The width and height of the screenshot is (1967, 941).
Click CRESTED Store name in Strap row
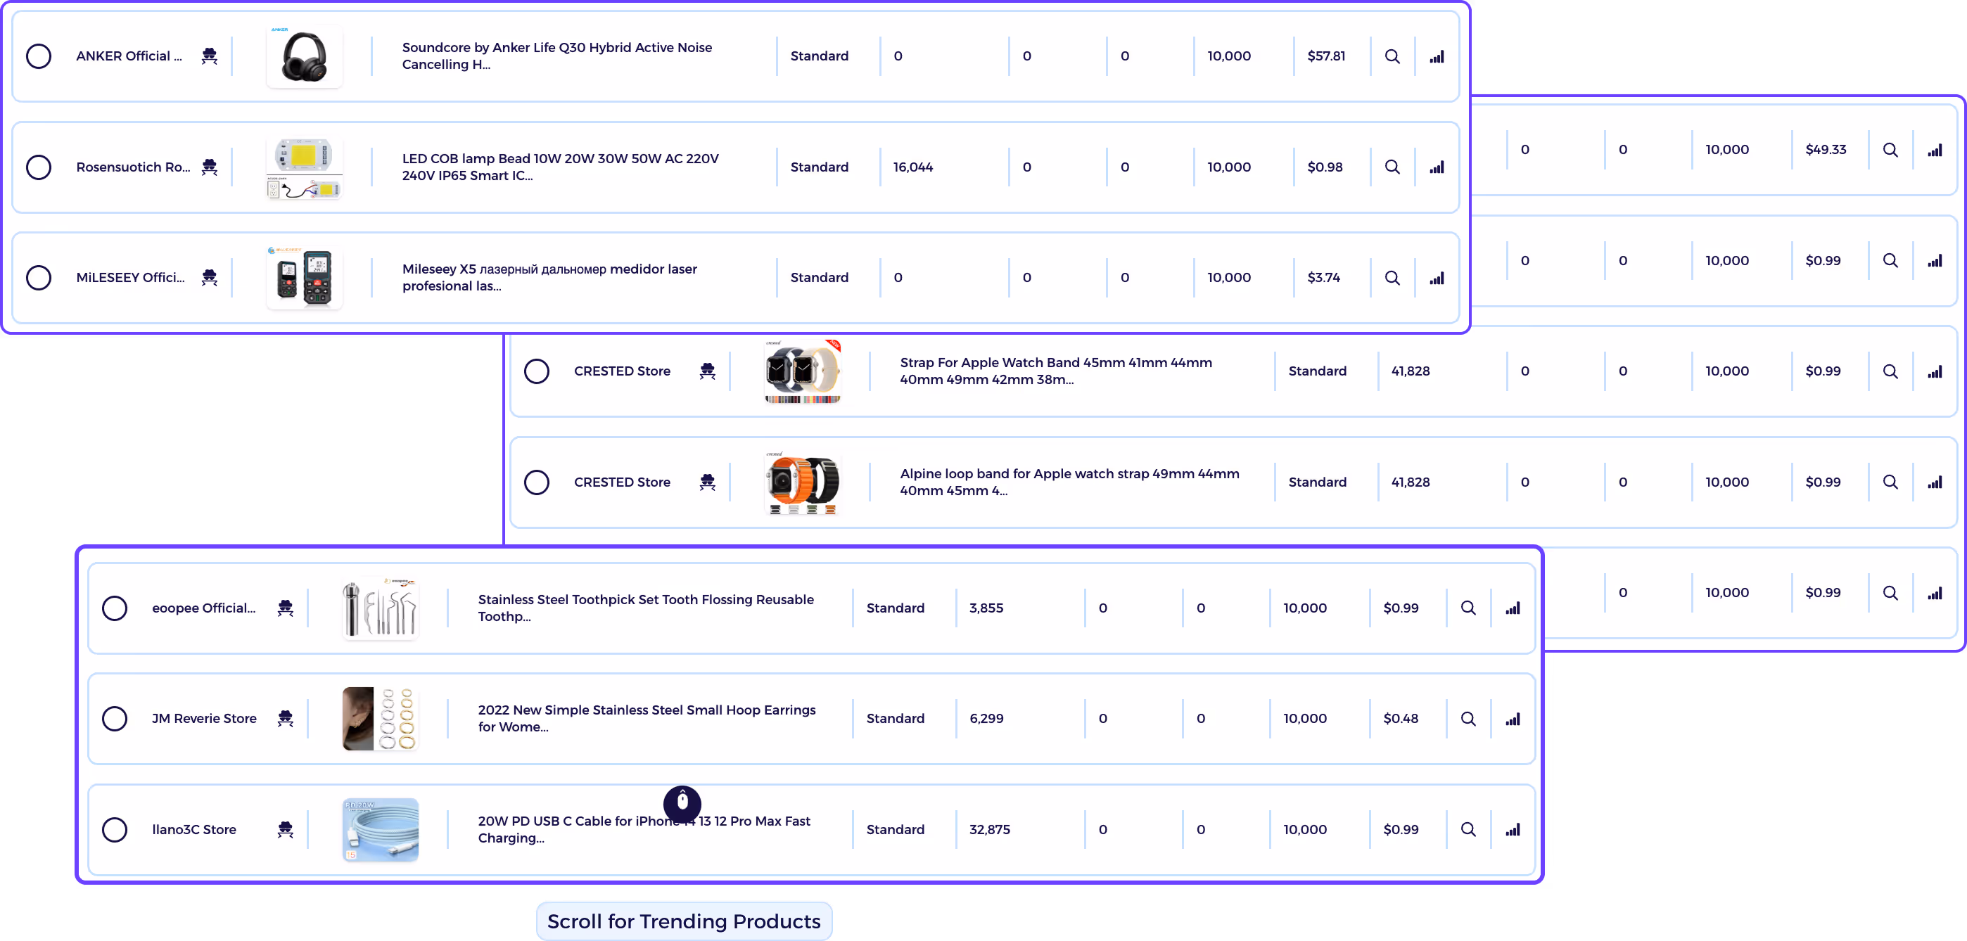pyautogui.click(x=622, y=371)
